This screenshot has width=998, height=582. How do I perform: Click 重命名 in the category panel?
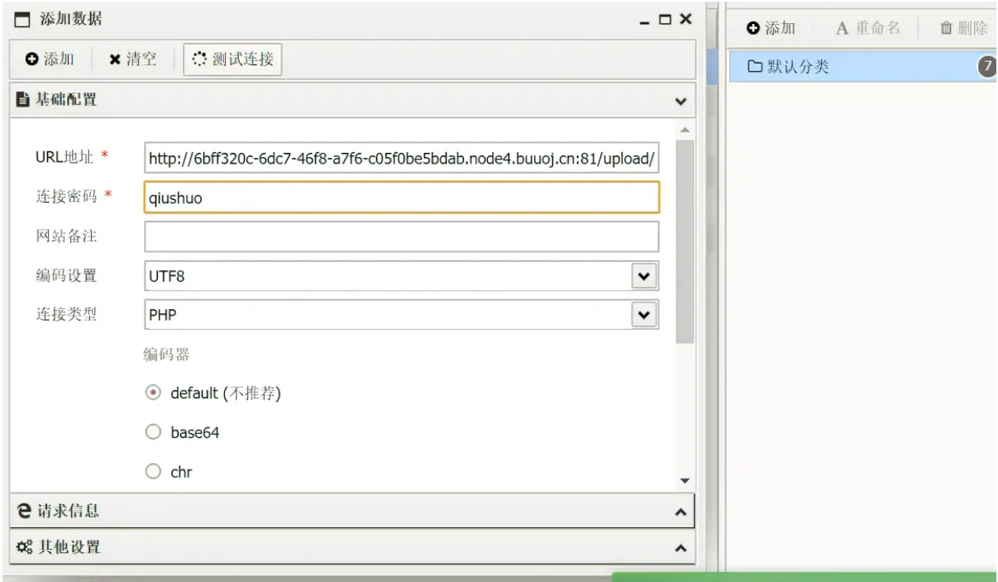[867, 28]
